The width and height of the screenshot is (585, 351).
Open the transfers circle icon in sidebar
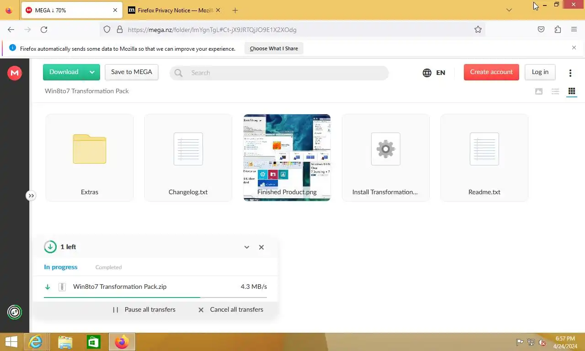click(15, 312)
